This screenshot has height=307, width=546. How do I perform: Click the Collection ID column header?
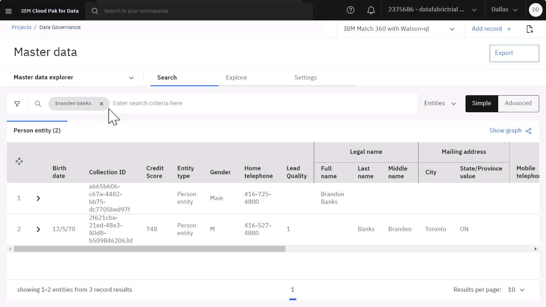[107, 172]
